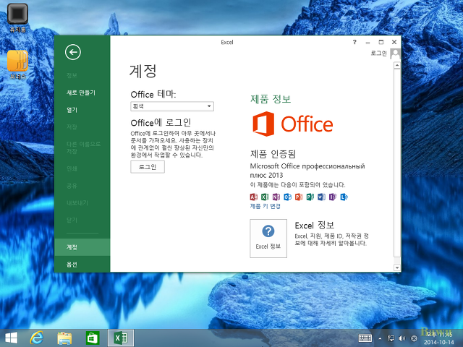Open the touch keyboard tray icon
This screenshot has width=463, height=347.
(x=365, y=338)
